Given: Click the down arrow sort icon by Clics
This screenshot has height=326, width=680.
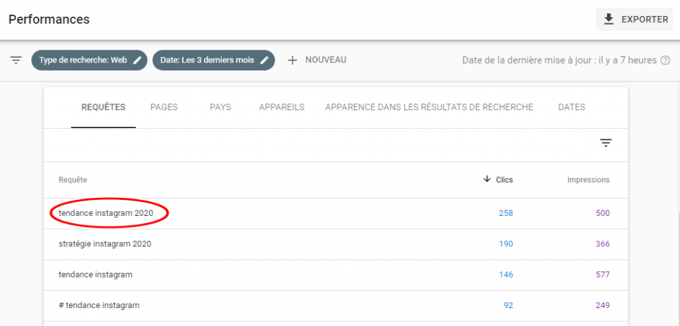Looking at the screenshot, I should (487, 179).
